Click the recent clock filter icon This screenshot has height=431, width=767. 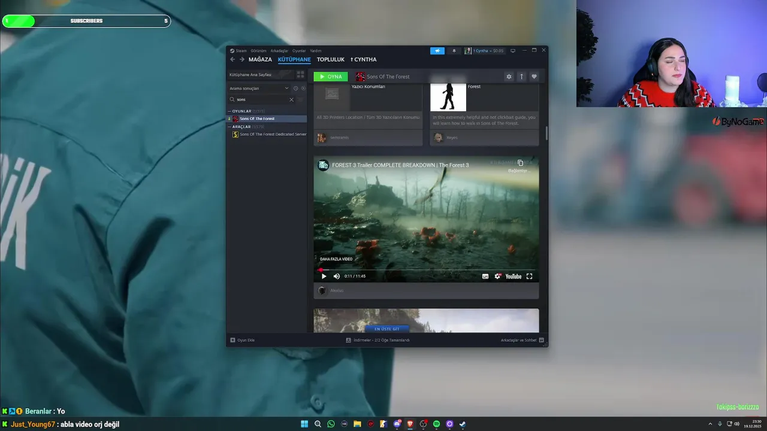click(295, 89)
